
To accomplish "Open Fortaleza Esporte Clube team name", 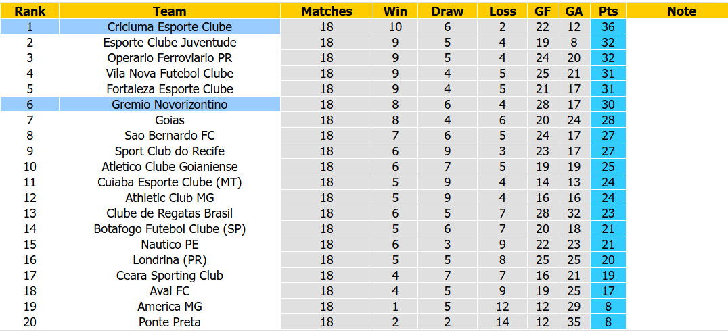I will click(x=169, y=89).
